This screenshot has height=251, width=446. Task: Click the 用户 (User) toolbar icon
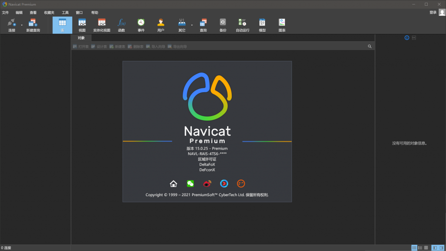click(161, 25)
